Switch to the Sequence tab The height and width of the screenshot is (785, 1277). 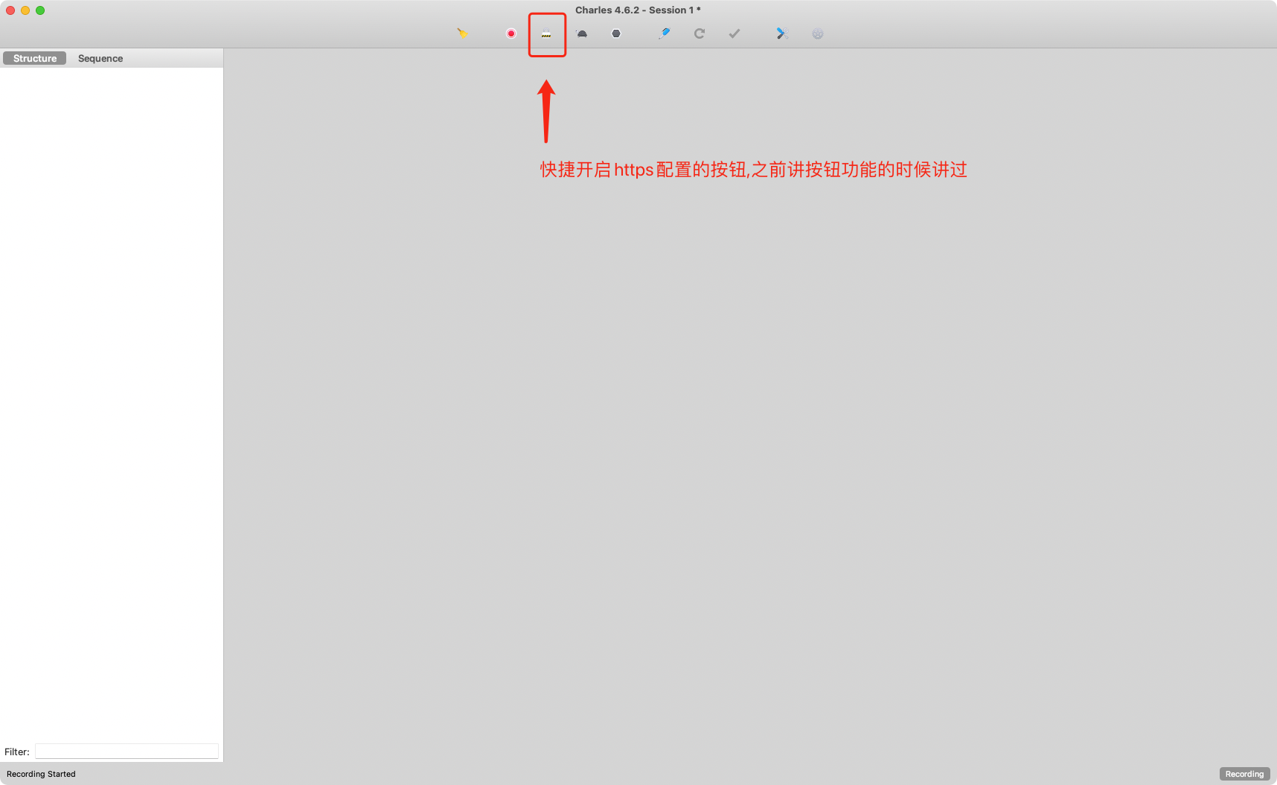[x=100, y=58]
